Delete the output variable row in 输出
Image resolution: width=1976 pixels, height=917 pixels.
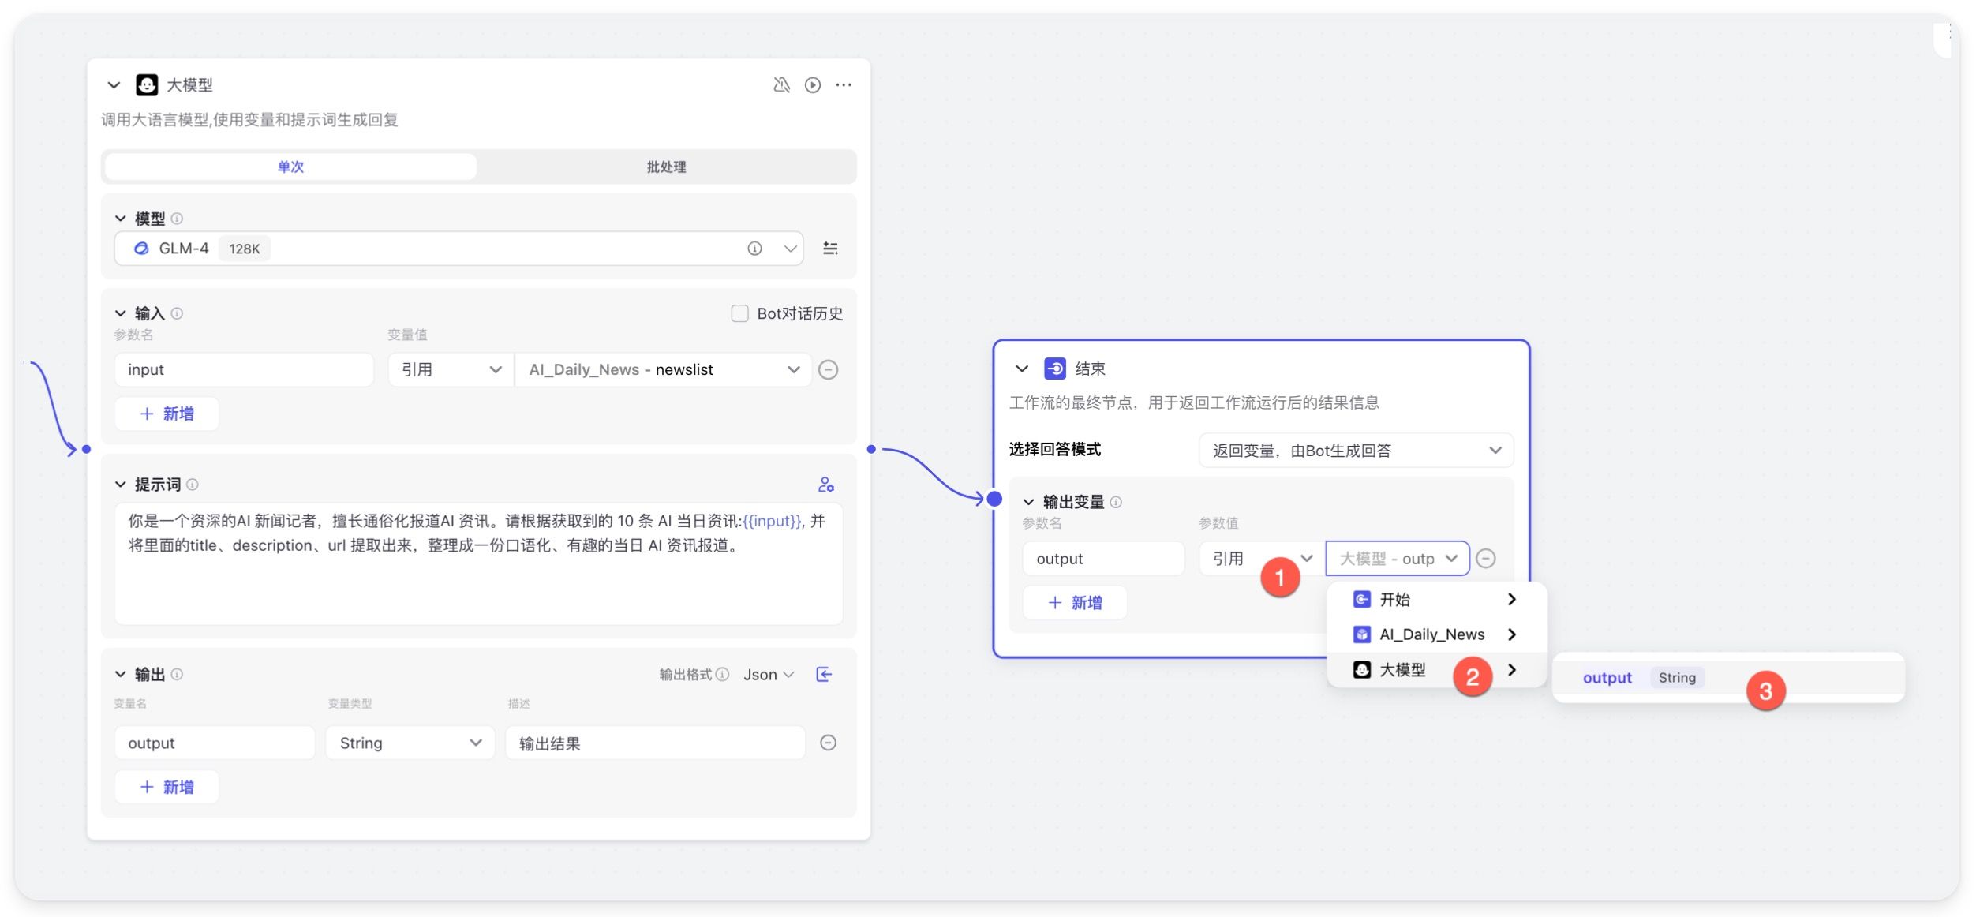click(828, 743)
